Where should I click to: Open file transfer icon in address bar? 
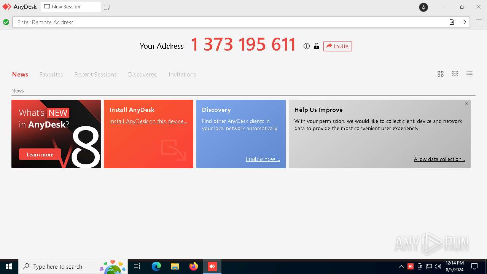pyautogui.click(x=452, y=22)
